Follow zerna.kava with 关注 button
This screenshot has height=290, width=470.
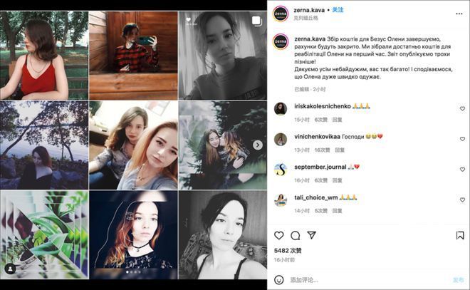pyautogui.click(x=338, y=10)
